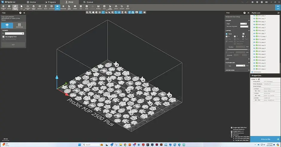Open the Split tool
This screenshot has height=147, width=281.
click(81, 7)
